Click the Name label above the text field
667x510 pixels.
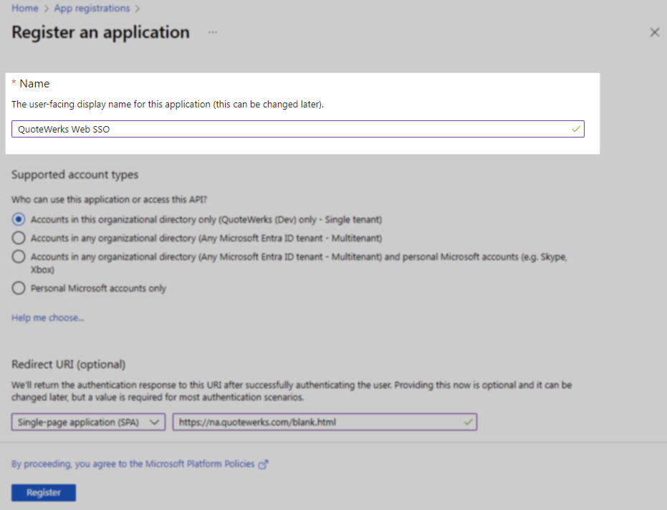(34, 84)
